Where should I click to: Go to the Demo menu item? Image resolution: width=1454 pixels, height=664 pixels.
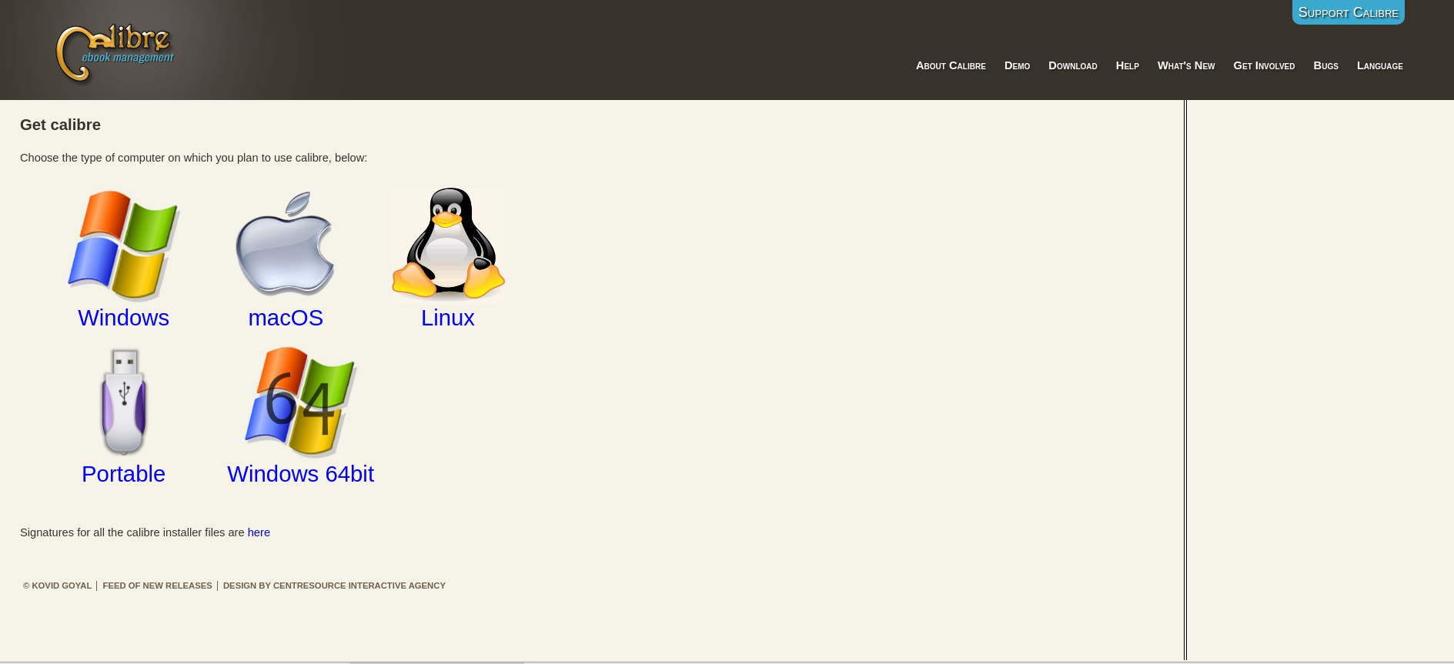point(1017,65)
